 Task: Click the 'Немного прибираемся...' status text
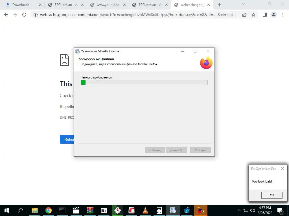coord(97,77)
